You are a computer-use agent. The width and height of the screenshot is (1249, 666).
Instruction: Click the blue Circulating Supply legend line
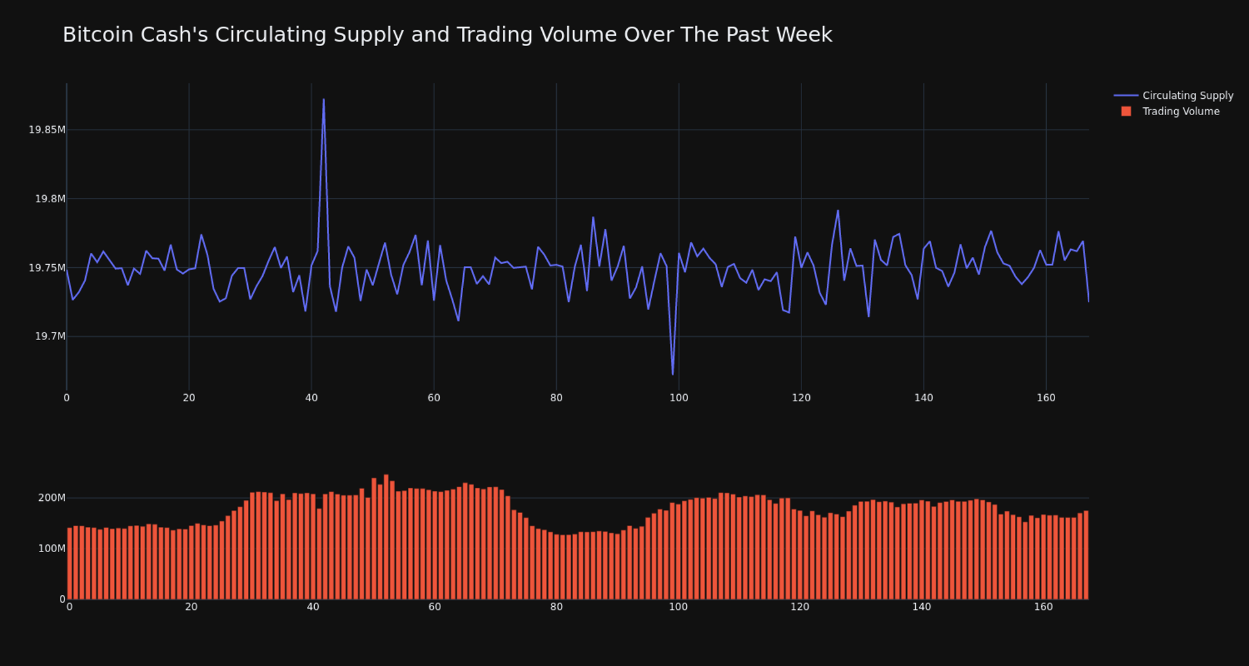click(1126, 96)
